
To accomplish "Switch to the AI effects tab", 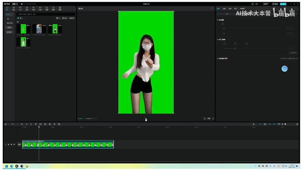I will (x=242, y=8).
